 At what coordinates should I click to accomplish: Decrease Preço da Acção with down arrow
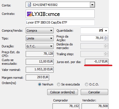[x=106, y=39]
